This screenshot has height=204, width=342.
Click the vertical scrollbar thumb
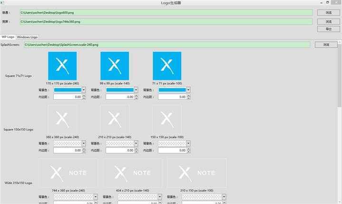coord(340,75)
